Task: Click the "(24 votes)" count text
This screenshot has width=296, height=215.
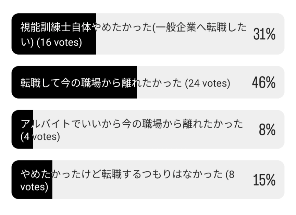Action: click(207, 83)
